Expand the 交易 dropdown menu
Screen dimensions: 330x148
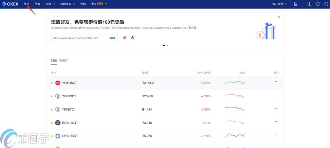(50, 4)
